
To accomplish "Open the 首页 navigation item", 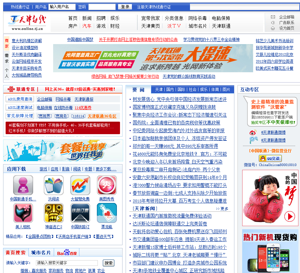I will pos(73,18).
